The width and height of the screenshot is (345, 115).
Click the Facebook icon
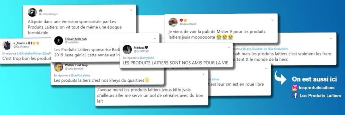click(295, 95)
